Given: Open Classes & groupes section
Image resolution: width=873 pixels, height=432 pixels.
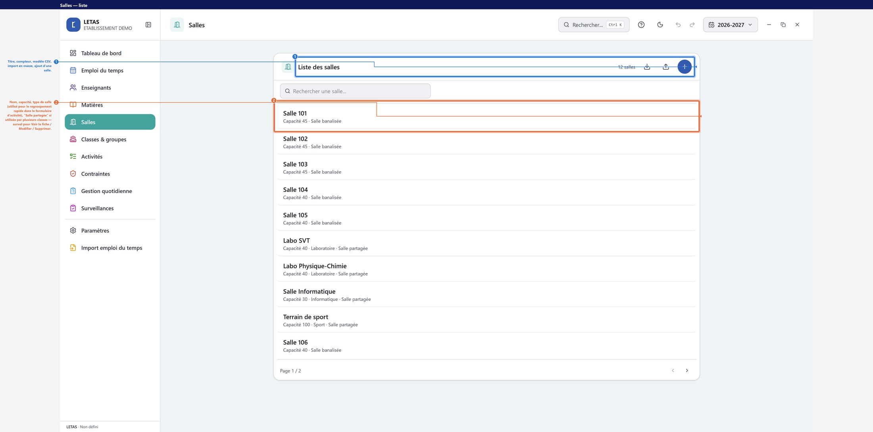Looking at the screenshot, I should [110, 140].
